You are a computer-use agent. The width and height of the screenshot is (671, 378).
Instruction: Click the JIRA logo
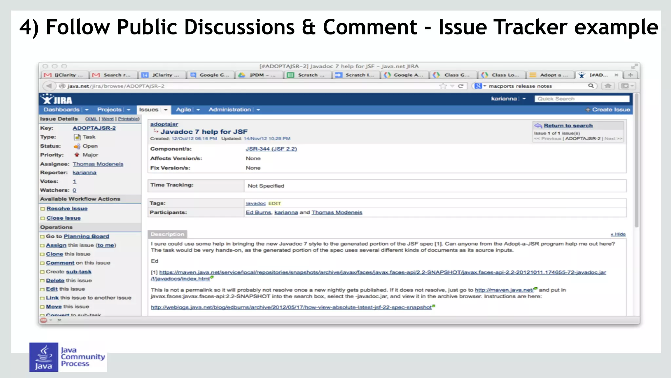[56, 99]
